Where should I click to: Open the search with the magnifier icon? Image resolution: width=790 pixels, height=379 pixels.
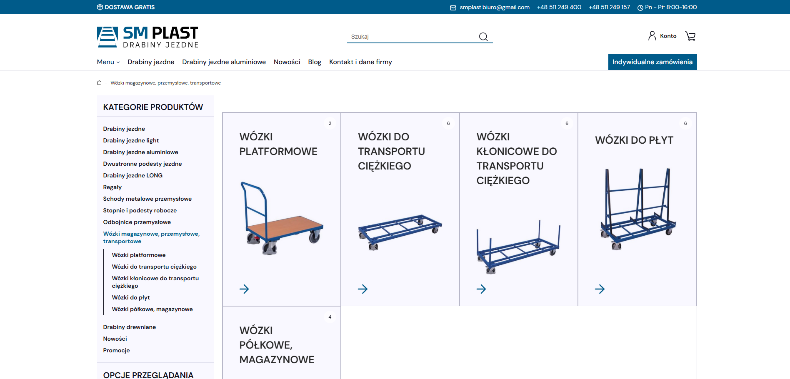[483, 37]
